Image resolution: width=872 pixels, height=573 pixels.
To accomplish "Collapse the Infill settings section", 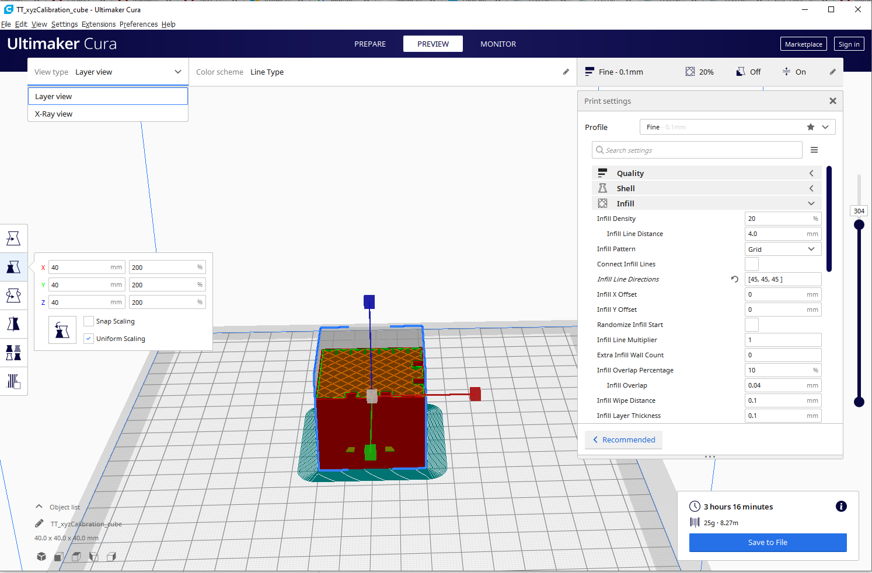I will click(x=707, y=203).
